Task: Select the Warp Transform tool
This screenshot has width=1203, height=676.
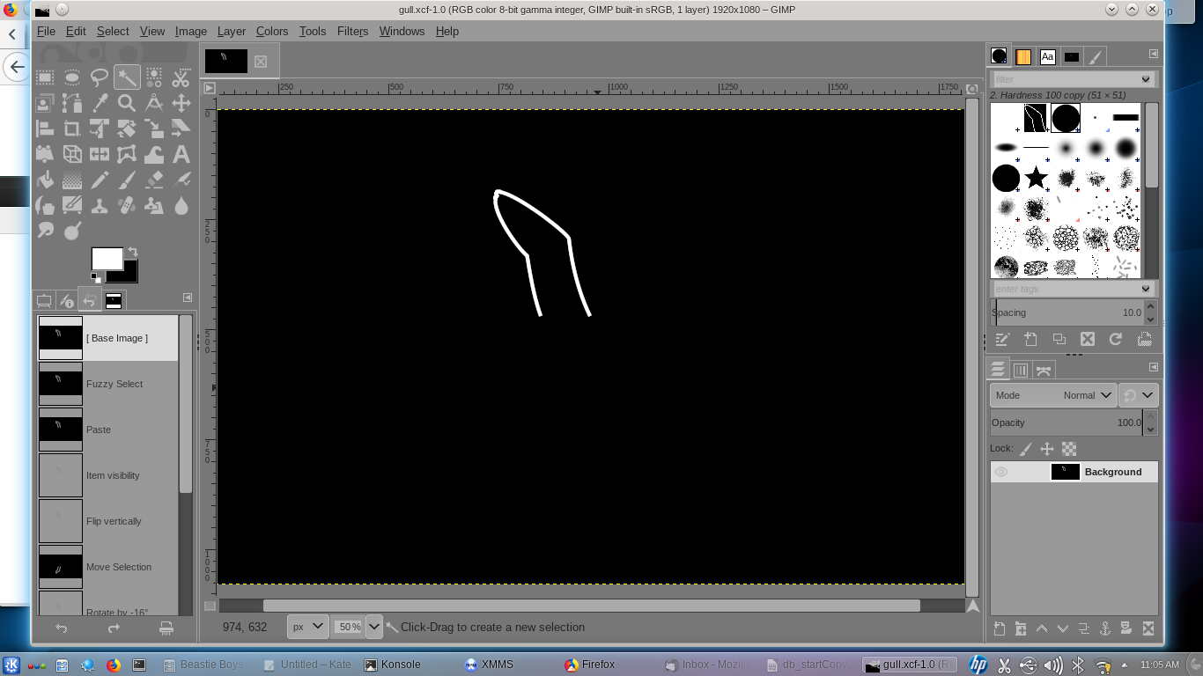Action: point(154,154)
